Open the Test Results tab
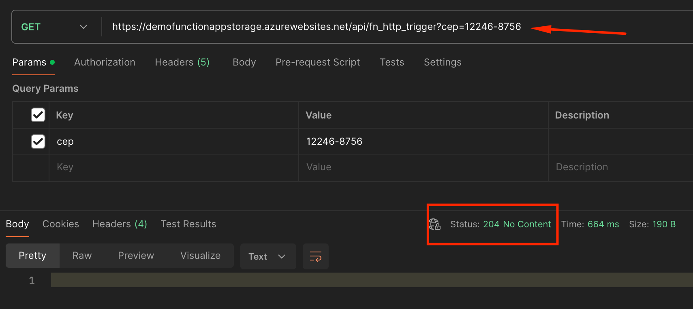The image size is (693, 309). coord(188,224)
